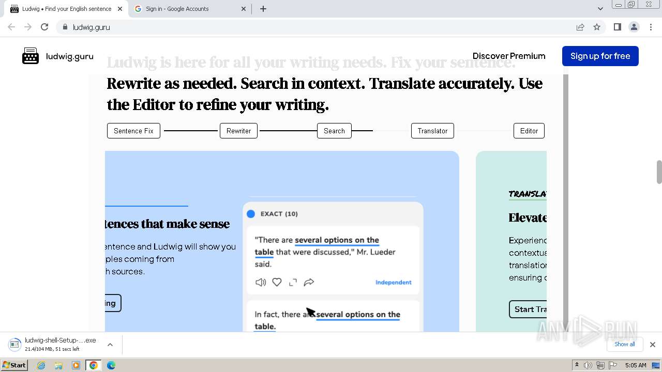Select the Search step
Image resolution: width=662 pixels, height=372 pixels.
[334, 131]
